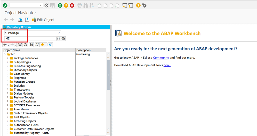Open the 'K Package' object type dropdown
The width and height of the screenshot is (257, 136).
(59, 33)
